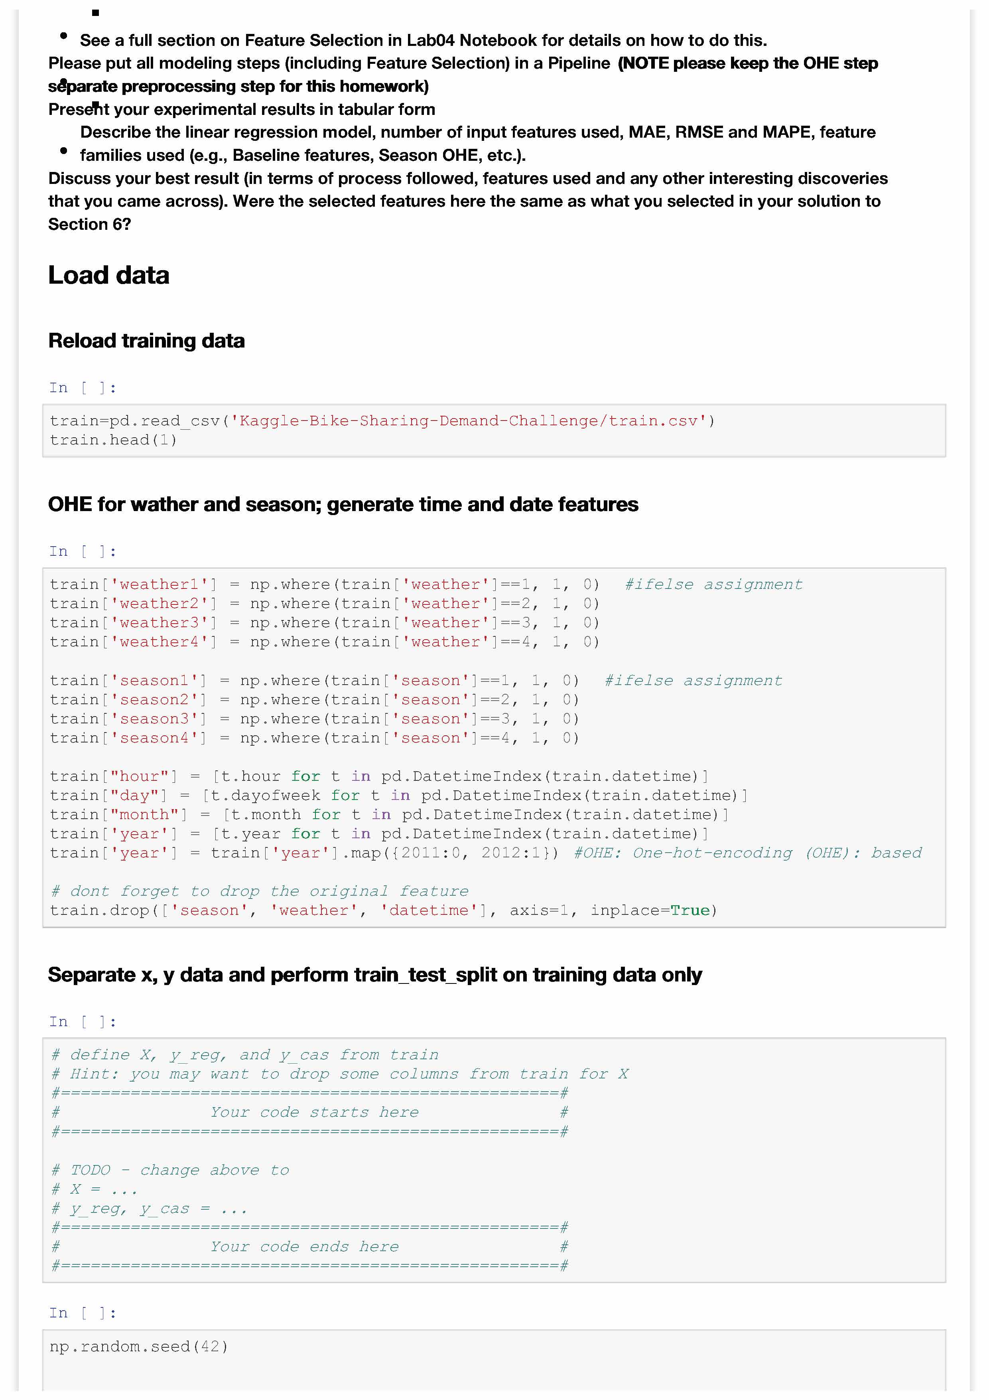This screenshot has height=1400, width=989.
Task: Click the "Reload training data" subheading
Action: [146, 340]
